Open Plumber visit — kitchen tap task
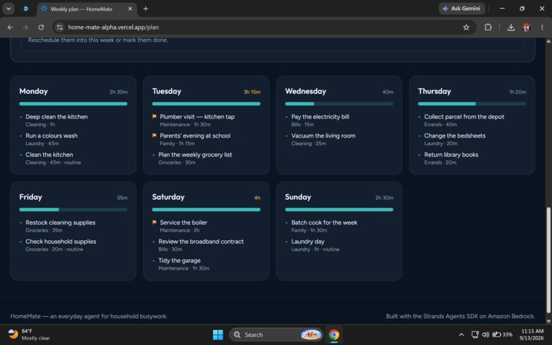 pyautogui.click(x=197, y=116)
